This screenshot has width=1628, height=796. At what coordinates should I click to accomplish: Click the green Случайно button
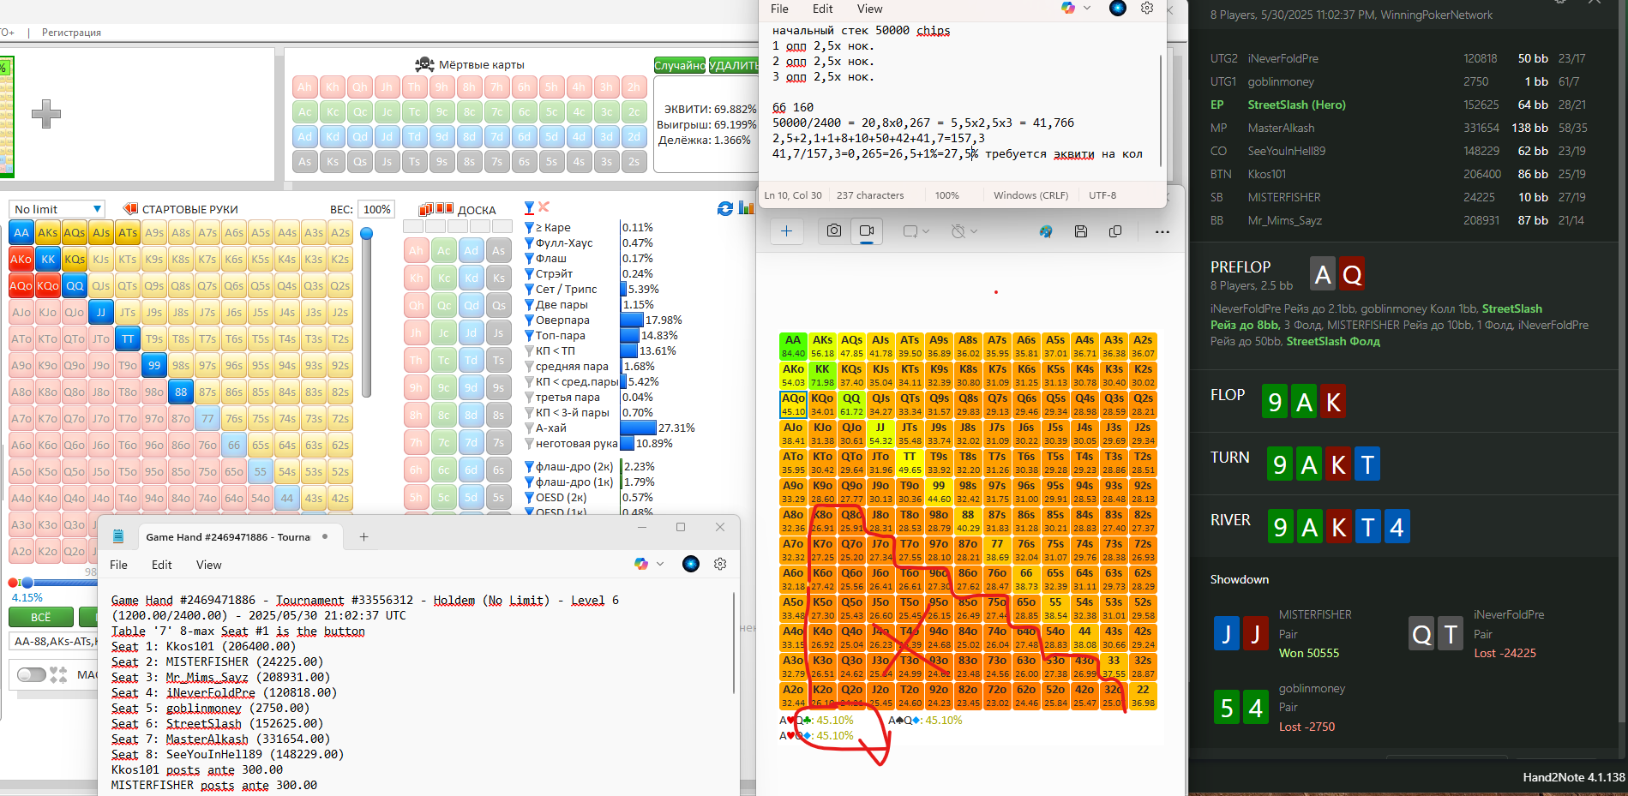(679, 65)
